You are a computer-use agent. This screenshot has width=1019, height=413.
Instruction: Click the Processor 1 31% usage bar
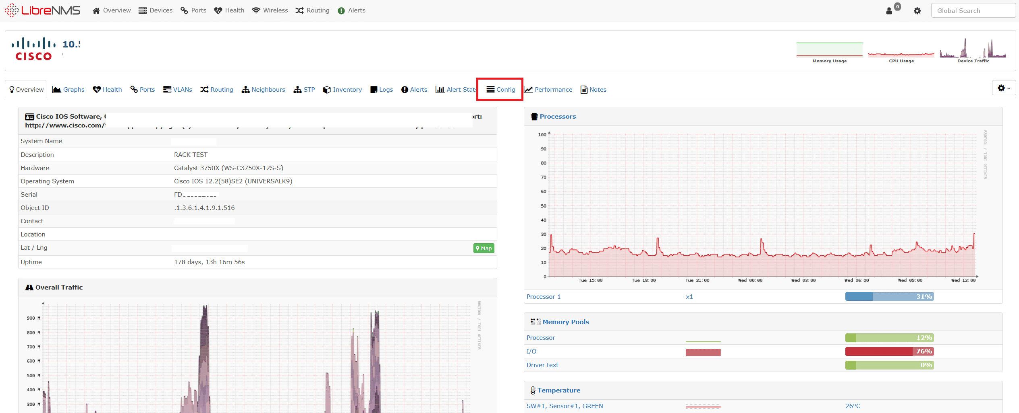pyautogui.click(x=889, y=296)
